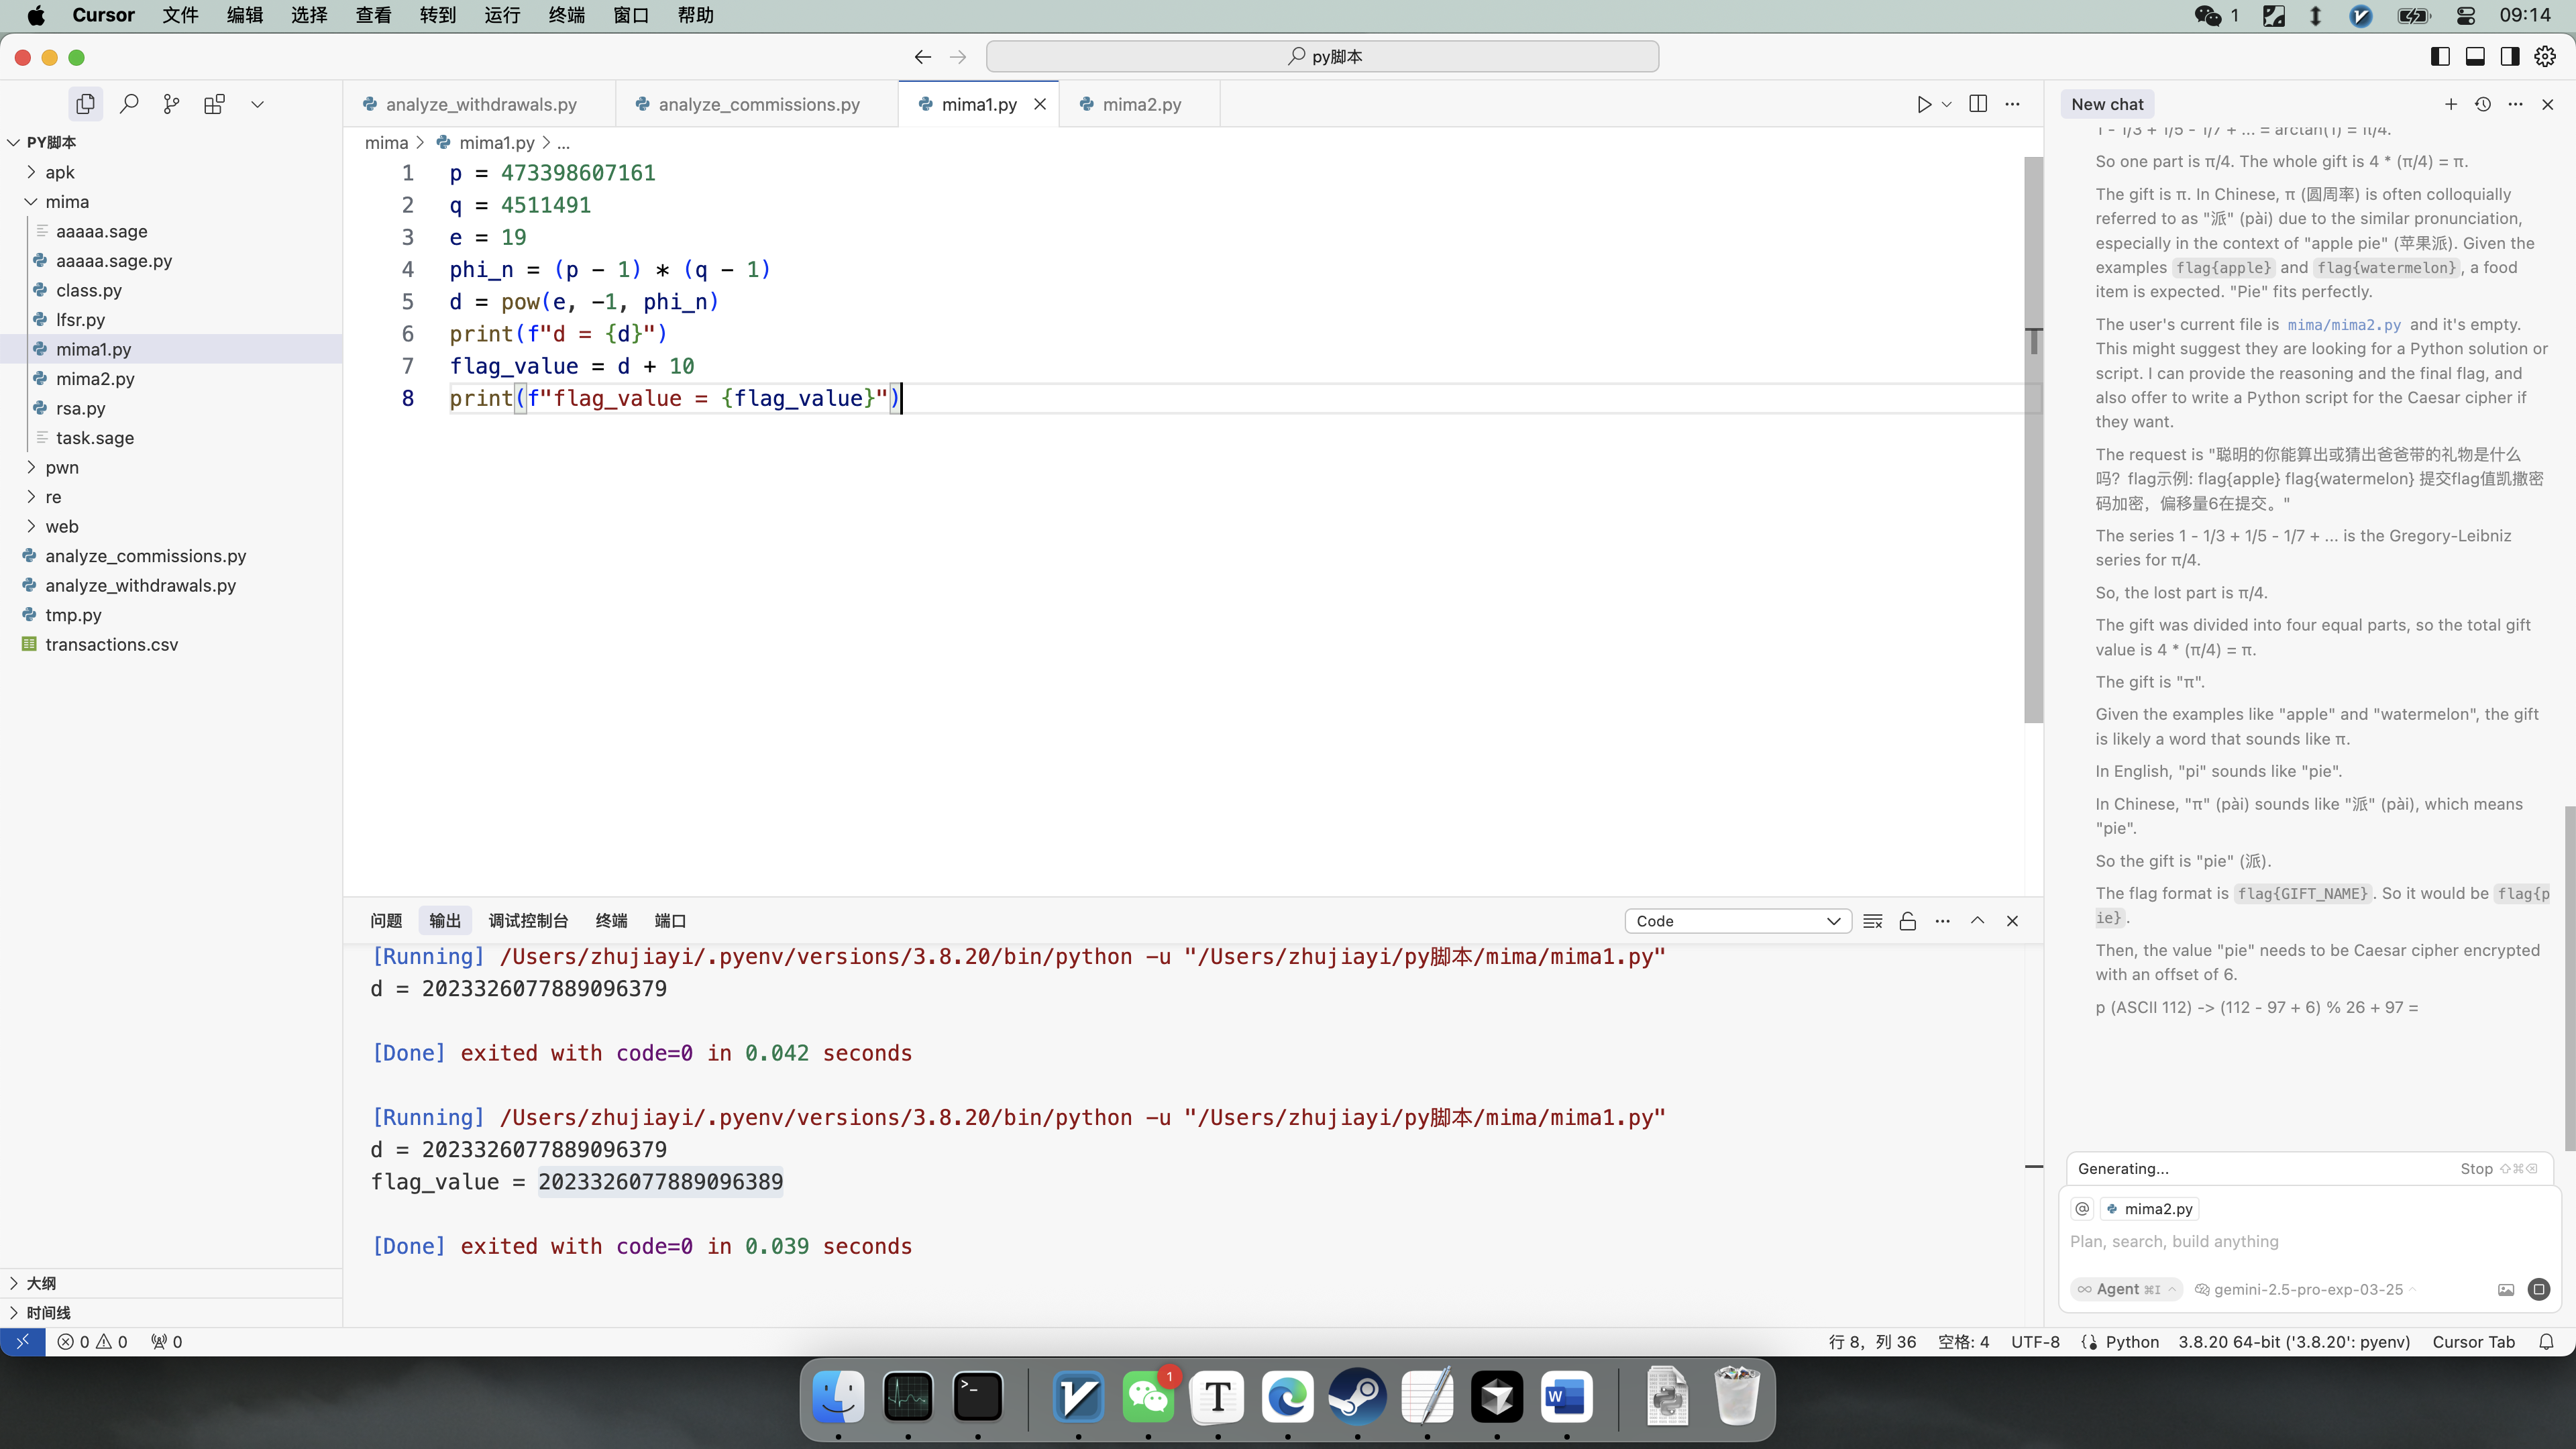Open editor more actions menu

point(2013,104)
